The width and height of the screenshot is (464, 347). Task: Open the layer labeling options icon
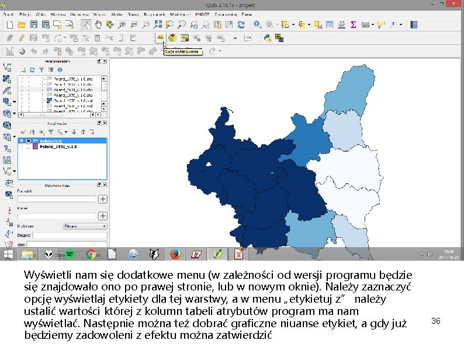click(x=160, y=38)
